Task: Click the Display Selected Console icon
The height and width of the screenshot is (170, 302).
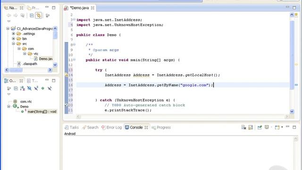Action: (x=267, y=127)
